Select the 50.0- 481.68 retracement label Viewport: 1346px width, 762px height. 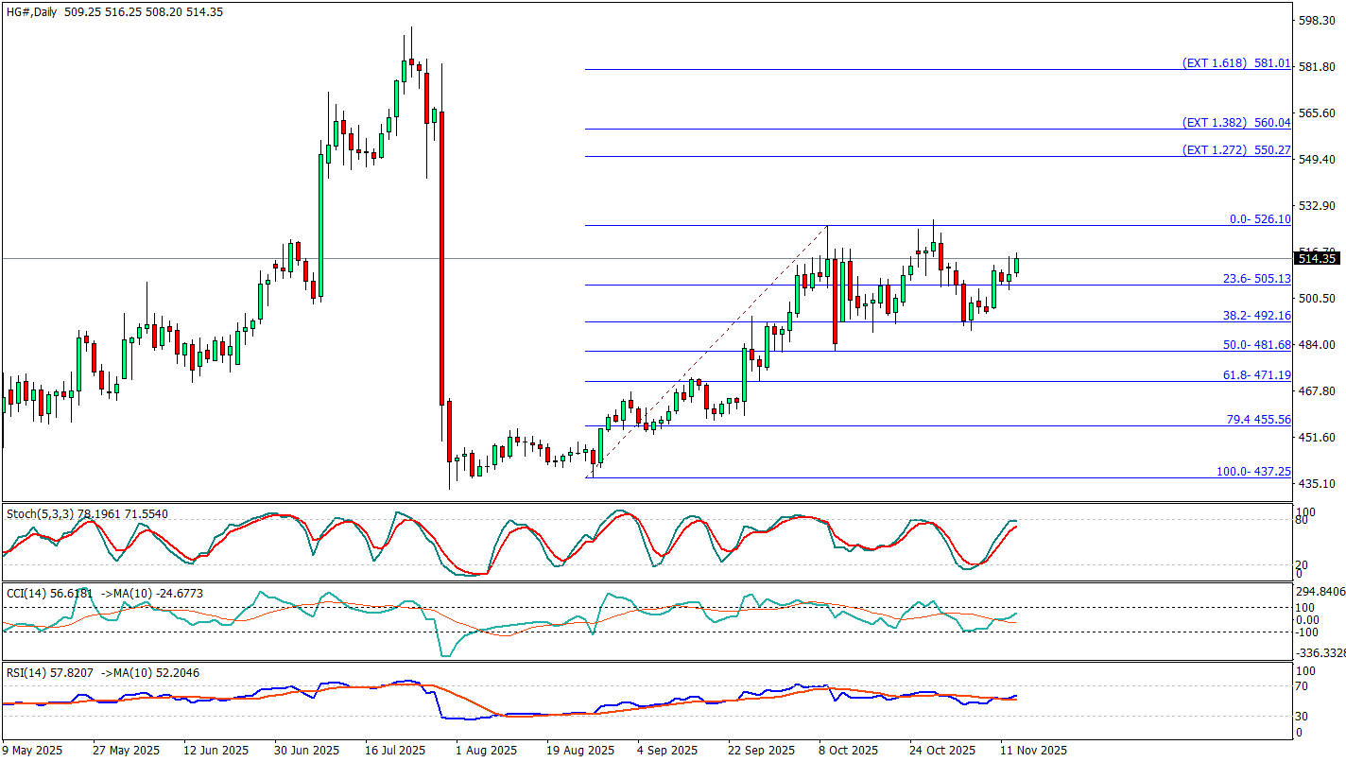point(1256,345)
